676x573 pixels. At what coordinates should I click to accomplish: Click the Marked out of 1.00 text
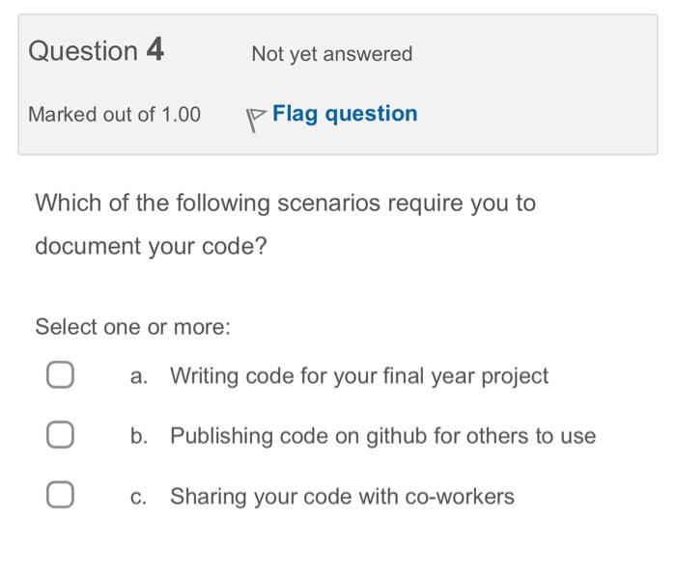point(114,115)
